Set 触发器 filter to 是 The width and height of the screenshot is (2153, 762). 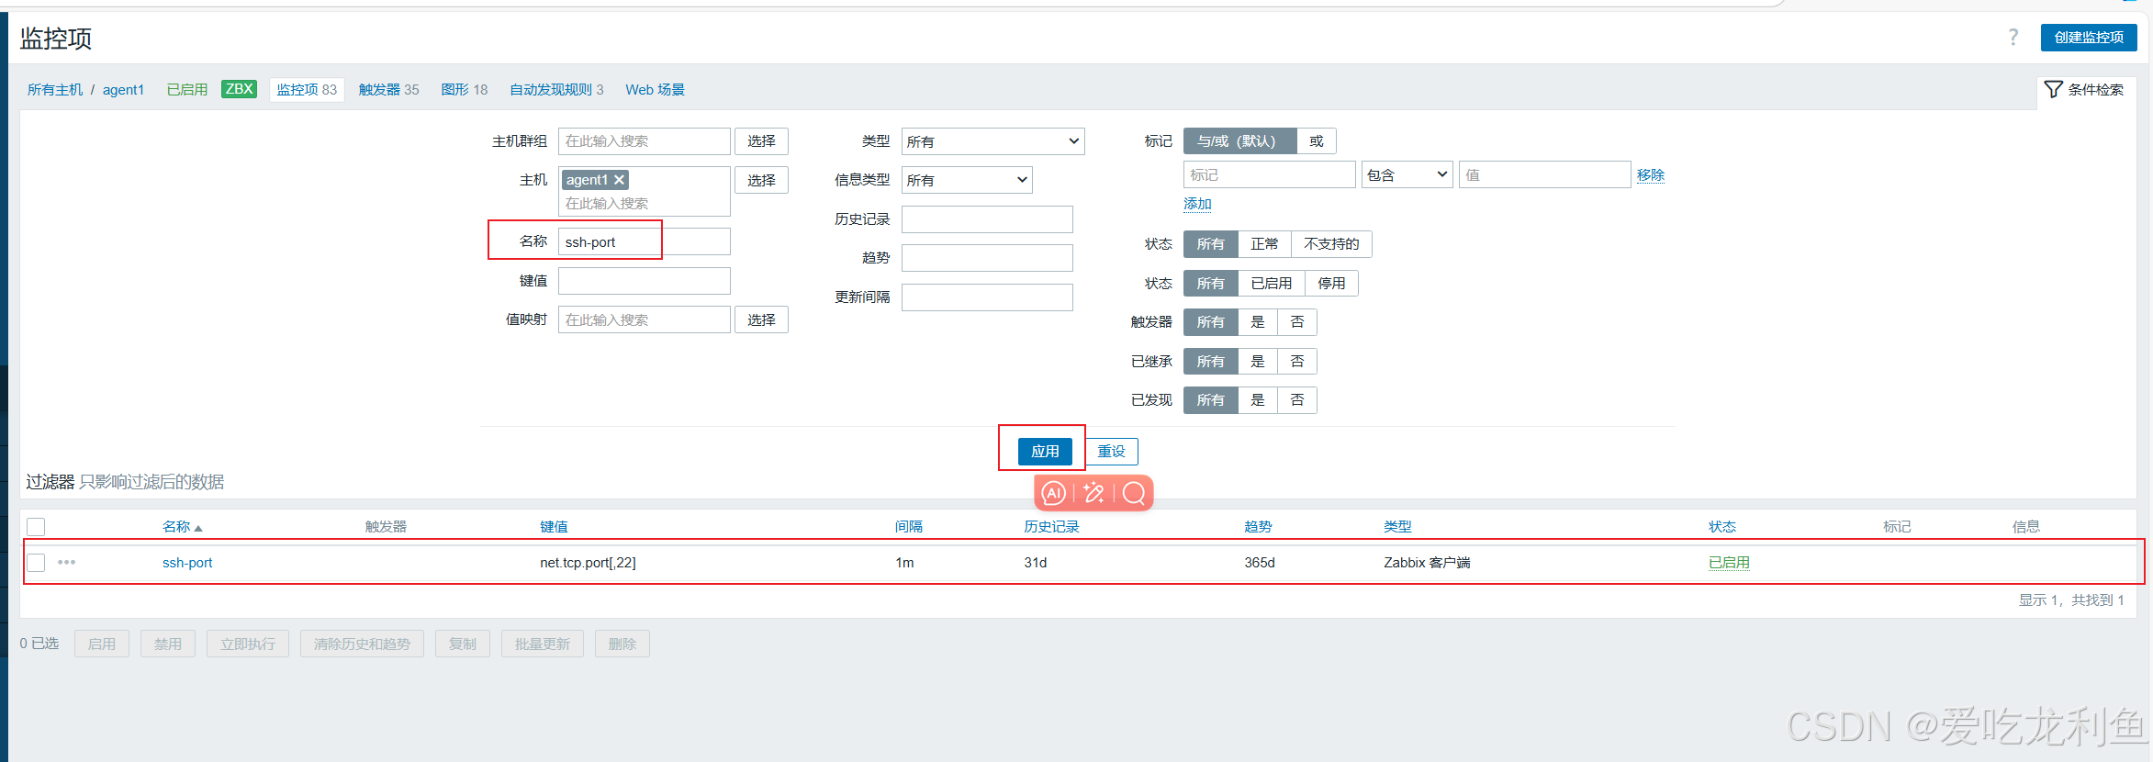click(x=1258, y=322)
